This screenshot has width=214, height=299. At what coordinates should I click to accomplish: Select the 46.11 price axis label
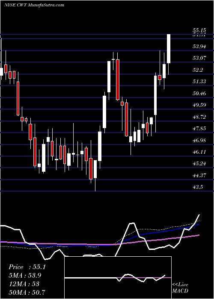coord(199,152)
